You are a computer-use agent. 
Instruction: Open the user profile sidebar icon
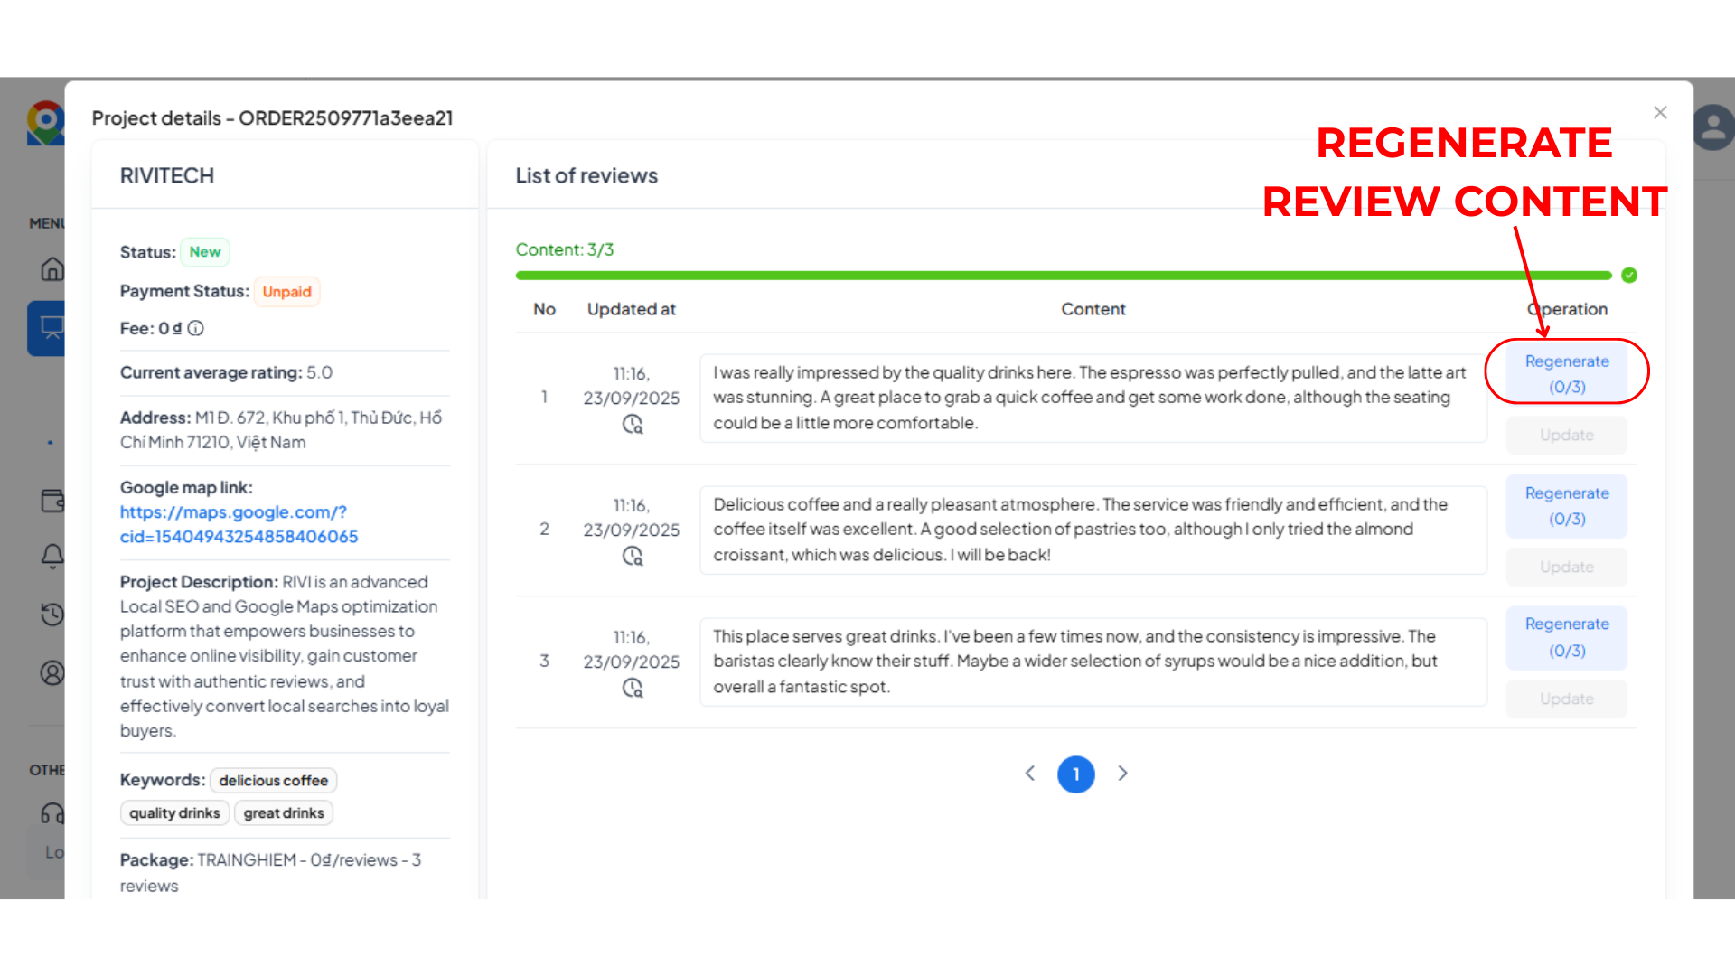52,673
